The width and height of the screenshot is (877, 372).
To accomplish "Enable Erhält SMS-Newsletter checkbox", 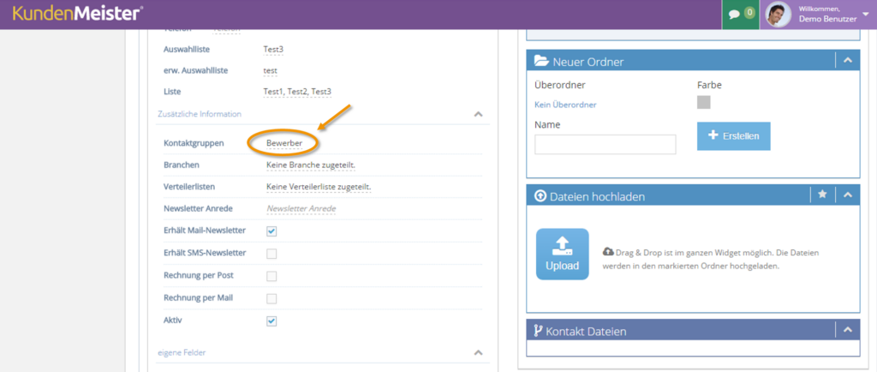I will click(x=271, y=254).
